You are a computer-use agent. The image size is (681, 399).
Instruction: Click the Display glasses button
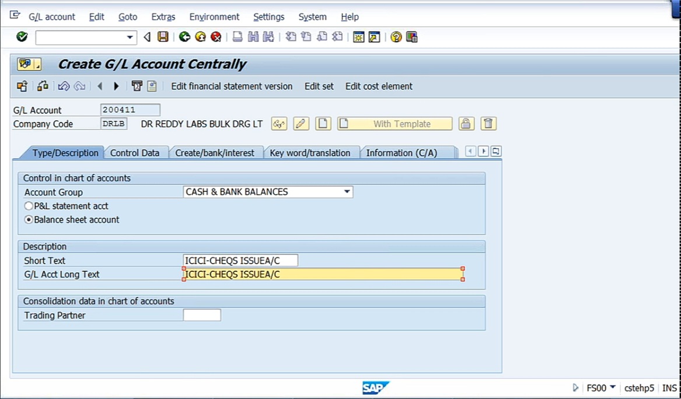tap(279, 124)
